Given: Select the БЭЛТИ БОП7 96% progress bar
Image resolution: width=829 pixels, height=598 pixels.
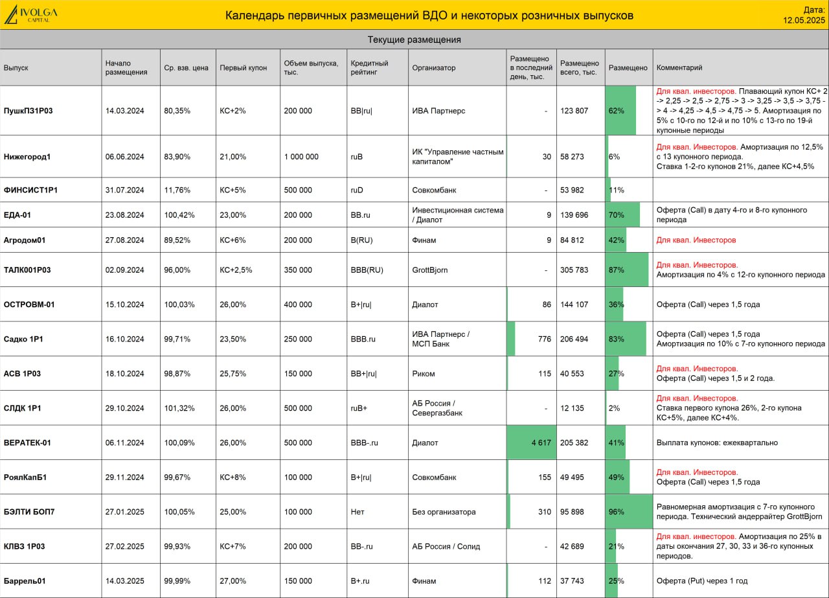Looking at the screenshot, I should pyautogui.click(x=629, y=512).
